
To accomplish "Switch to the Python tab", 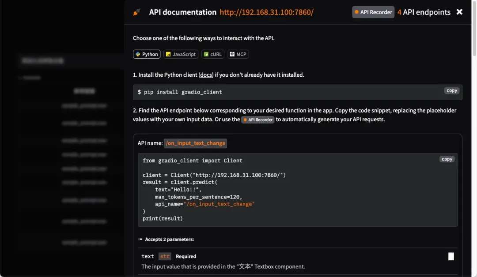I will [147, 54].
